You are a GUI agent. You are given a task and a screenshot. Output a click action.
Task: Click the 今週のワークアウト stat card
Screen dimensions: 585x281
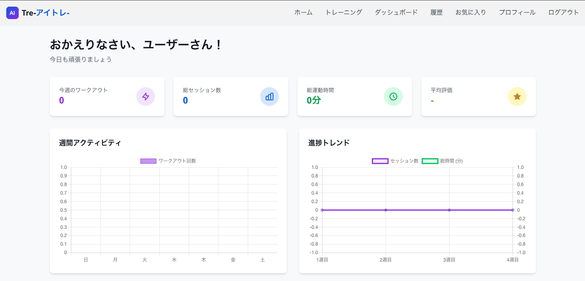point(107,97)
